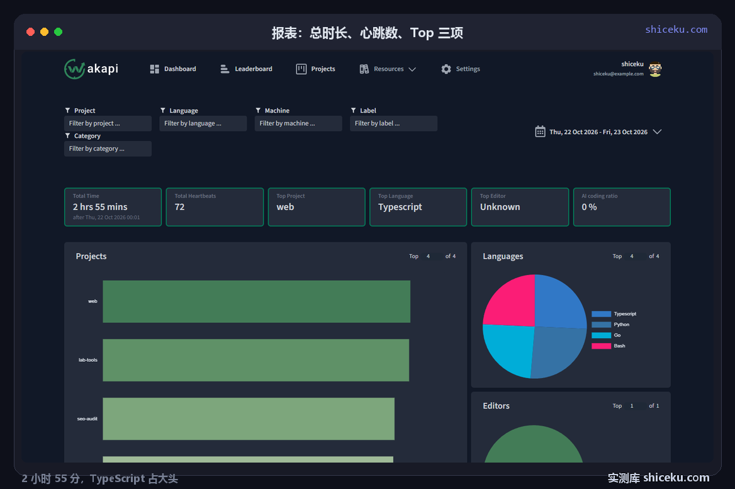Click the calendar icon by date range

tap(540, 132)
